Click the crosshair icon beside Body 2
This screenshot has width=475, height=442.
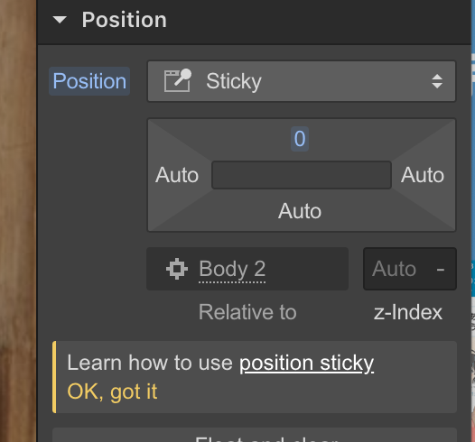point(177,269)
